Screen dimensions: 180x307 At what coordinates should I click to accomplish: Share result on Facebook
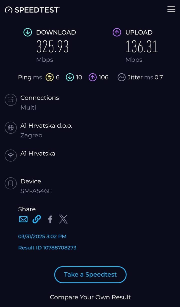50,219
